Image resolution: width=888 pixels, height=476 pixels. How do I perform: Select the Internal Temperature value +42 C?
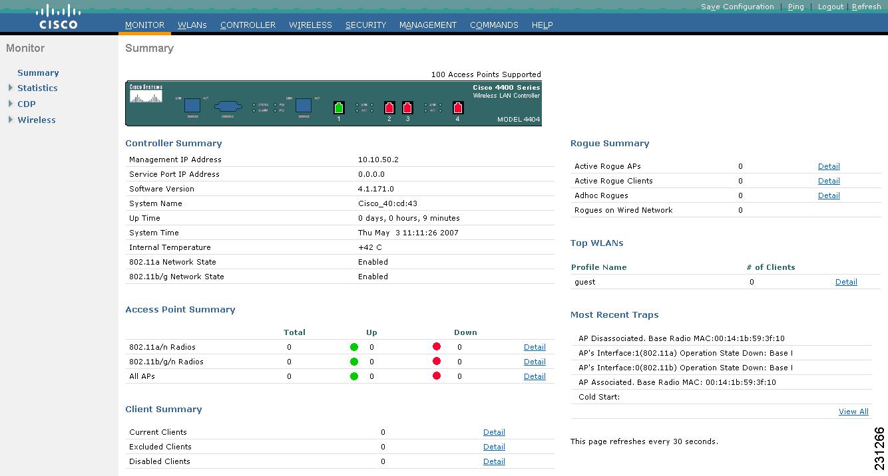[x=370, y=247]
